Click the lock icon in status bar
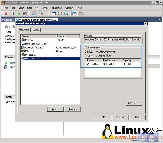Image resolution: width=163 pixels, height=143 pixels. click(x=156, y=140)
